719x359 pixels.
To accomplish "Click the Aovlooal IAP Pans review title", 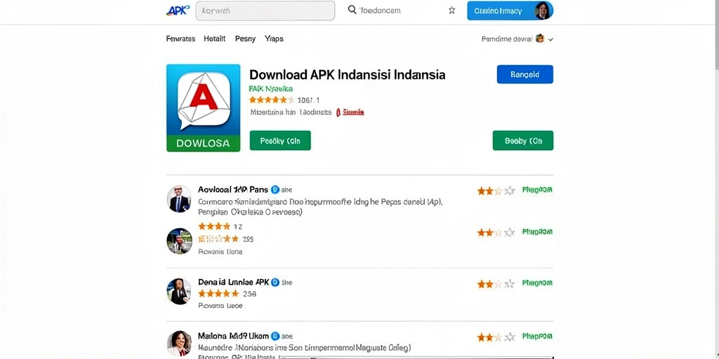I will 233,189.
